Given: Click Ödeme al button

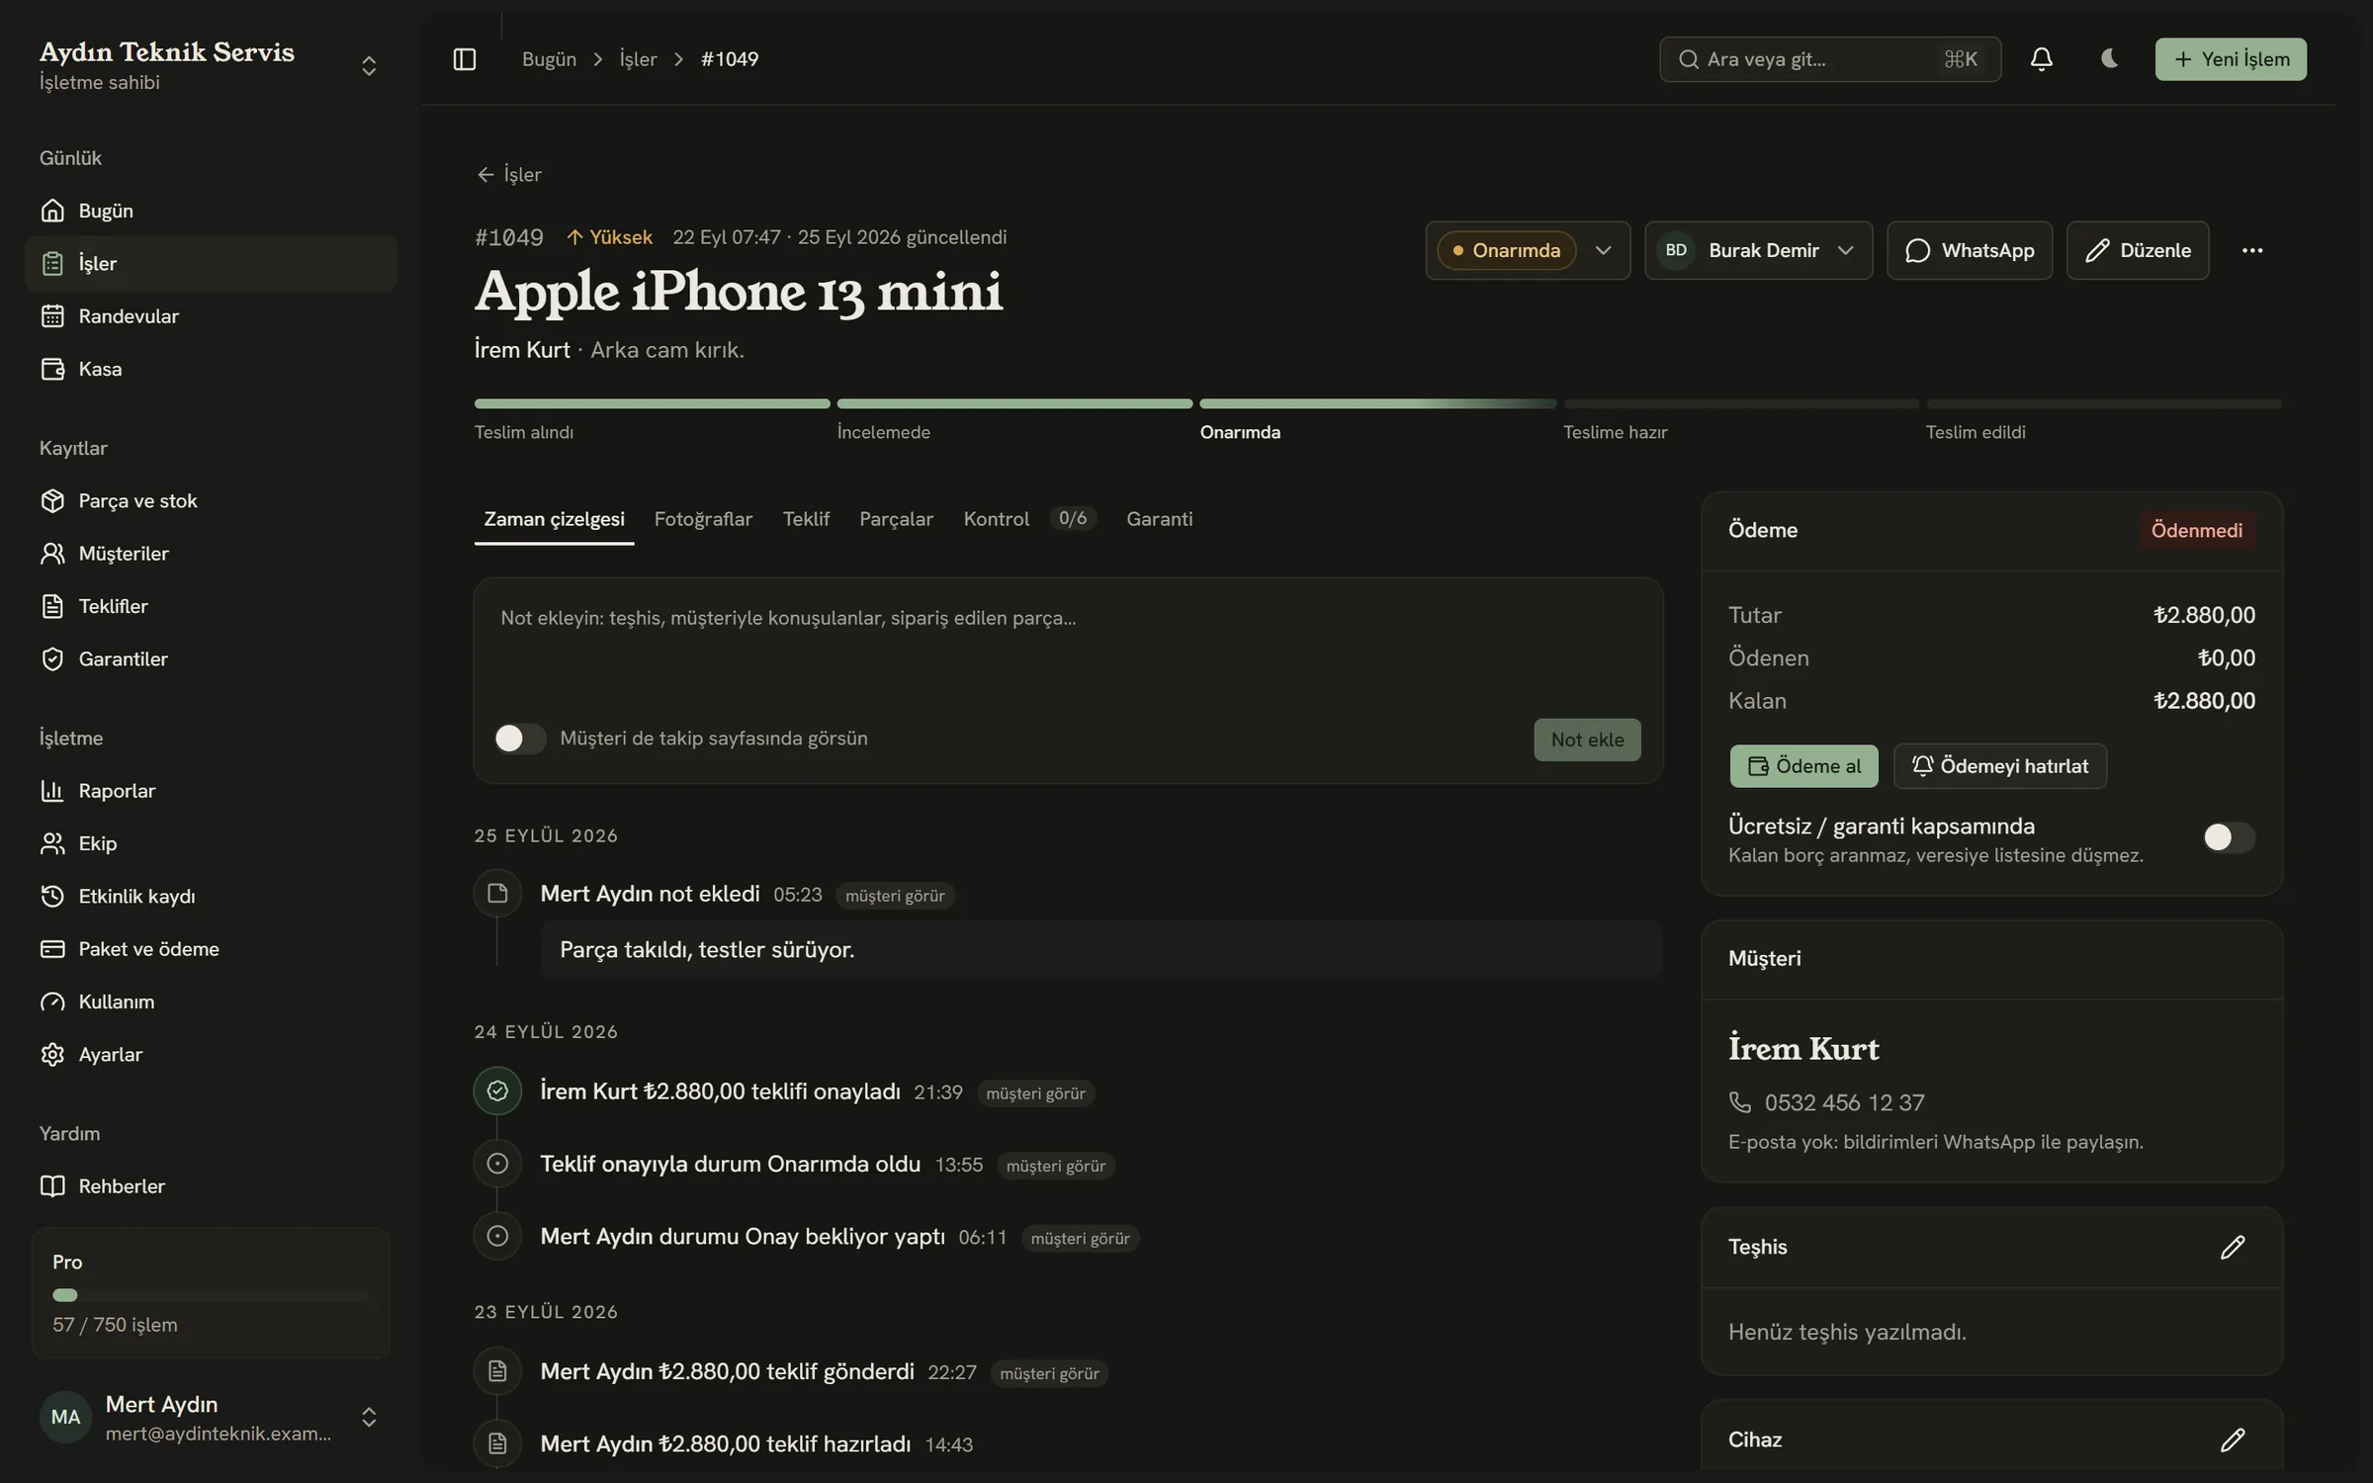Looking at the screenshot, I should point(1803,766).
